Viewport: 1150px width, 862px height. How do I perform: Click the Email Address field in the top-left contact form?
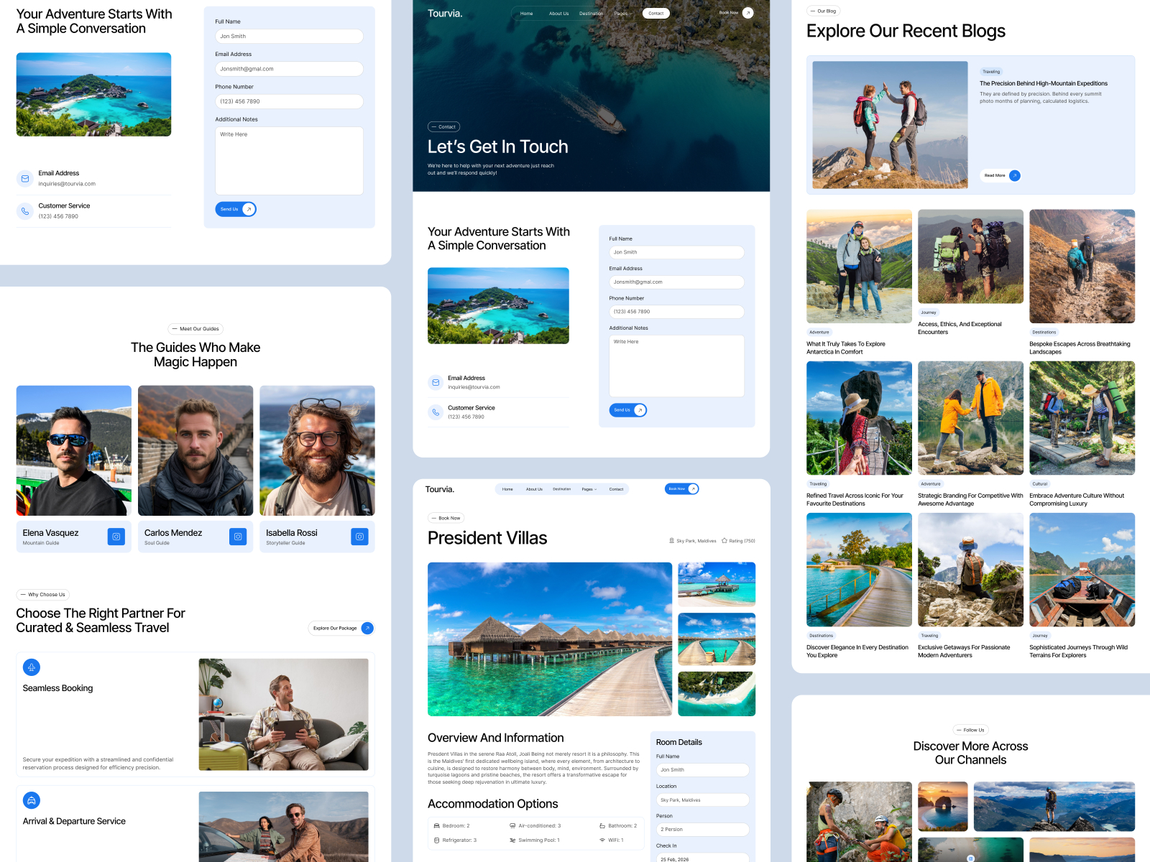[x=289, y=69]
